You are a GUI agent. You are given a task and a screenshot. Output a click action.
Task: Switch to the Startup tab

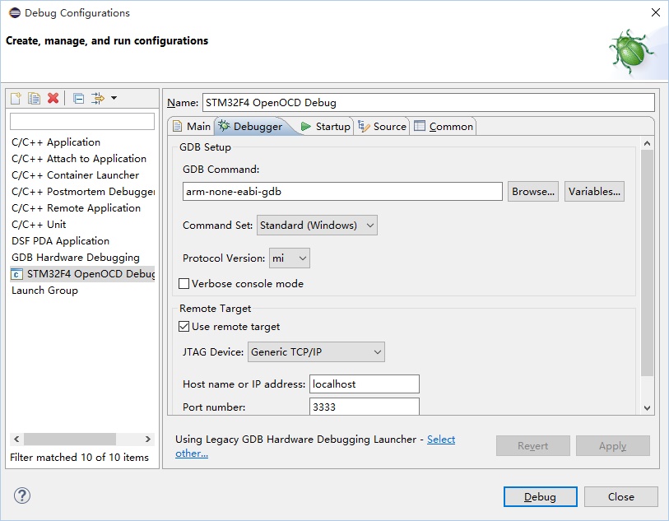tap(325, 127)
